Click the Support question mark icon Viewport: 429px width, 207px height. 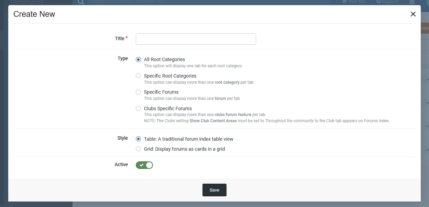pyautogui.click(x=378, y=2)
